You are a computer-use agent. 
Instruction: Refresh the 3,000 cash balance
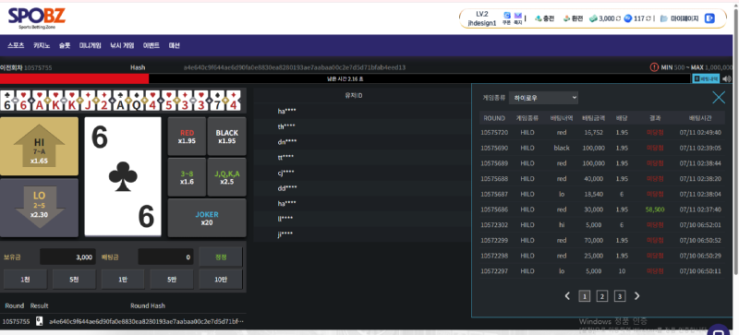tap(618, 18)
